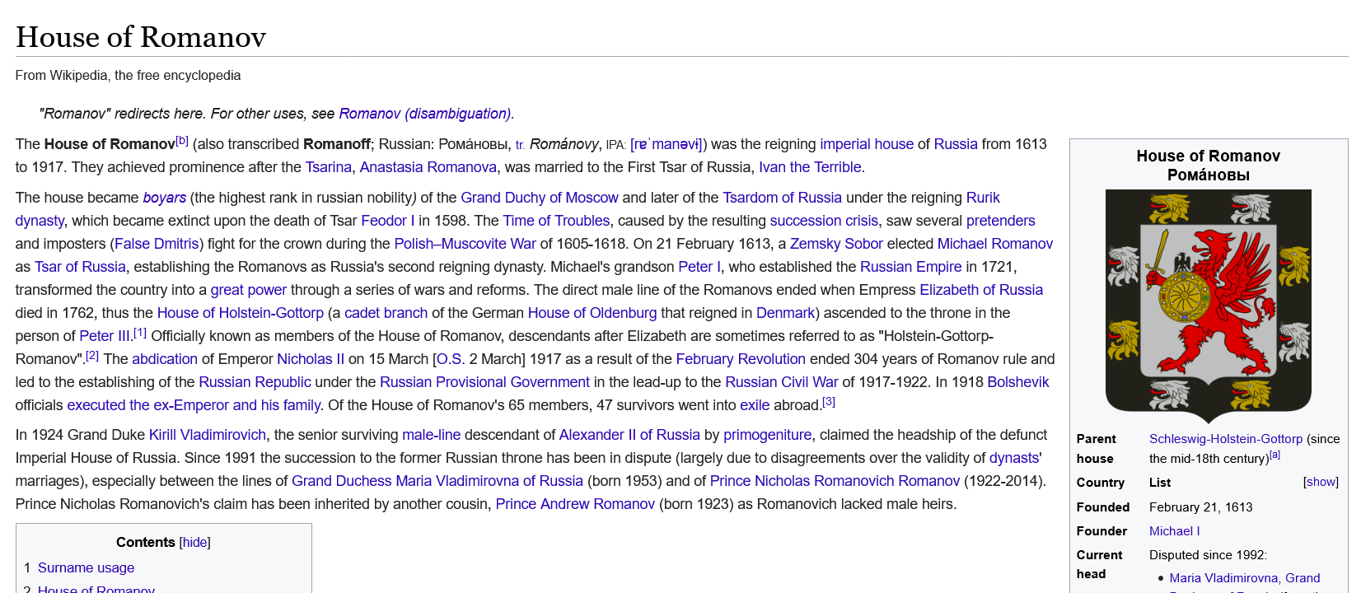Open infobox footnote [a]
This screenshot has width=1361, height=593.
coord(1274,455)
